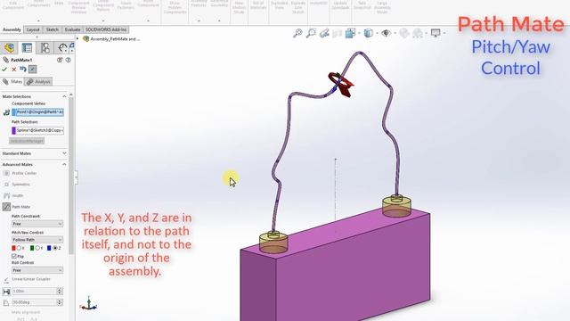Click the angle value stepper arrows
Viewport: 570px width, 321px height.
click(60, 302)
